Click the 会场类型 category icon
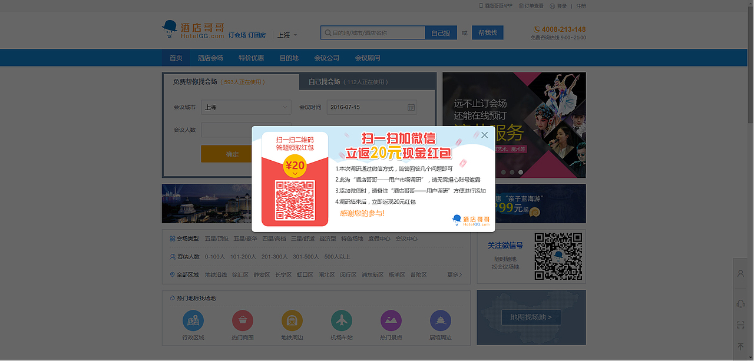The width and height of the screenshot is (754, 361). (172, 239)
